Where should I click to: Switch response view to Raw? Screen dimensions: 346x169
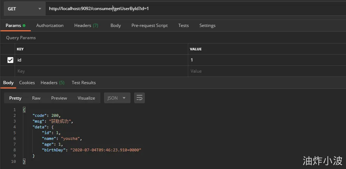click(x=36, y=98)
